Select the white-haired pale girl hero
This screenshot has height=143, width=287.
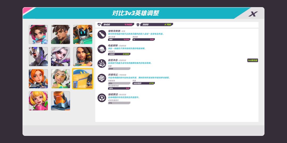(x=60, y=57)
